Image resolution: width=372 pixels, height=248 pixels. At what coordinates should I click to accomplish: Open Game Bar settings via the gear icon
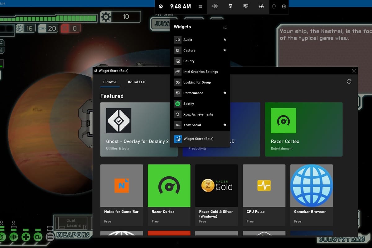(284, 6)
